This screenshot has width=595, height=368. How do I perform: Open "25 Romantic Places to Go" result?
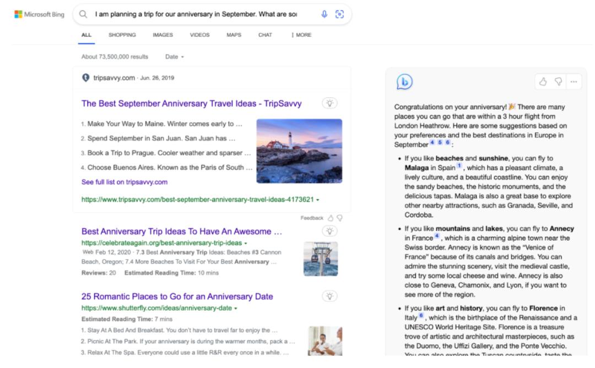click(x=177, y=296)
